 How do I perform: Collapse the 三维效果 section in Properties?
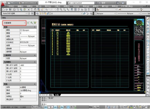pos(35,55)
